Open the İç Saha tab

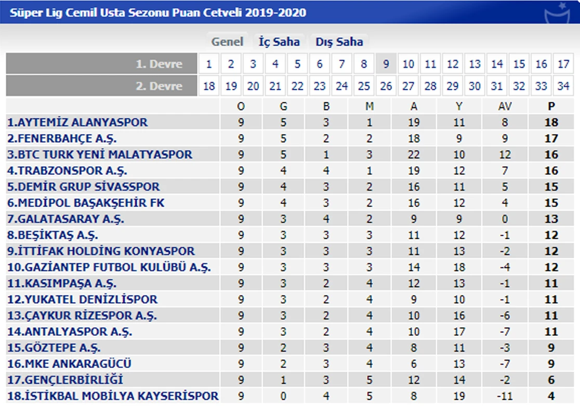pyautogui.click(x=279, y=42)
